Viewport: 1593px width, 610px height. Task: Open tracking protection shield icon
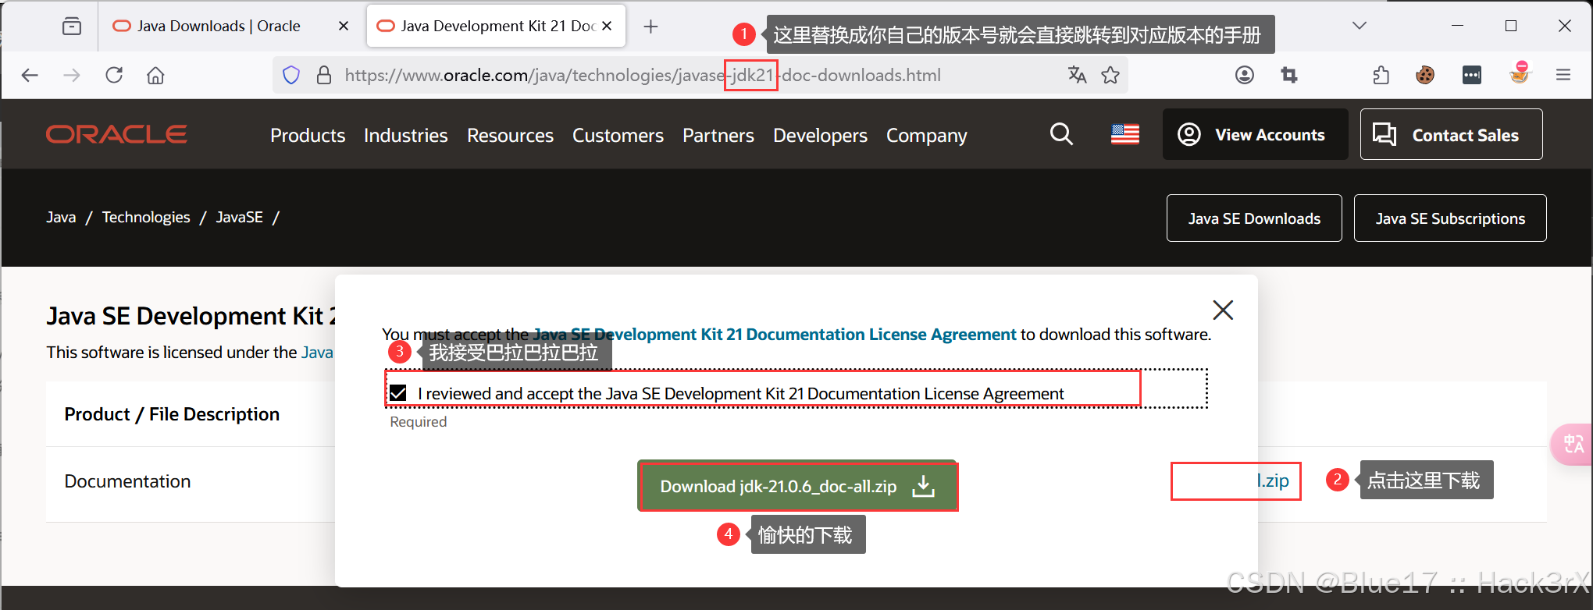tap(291, 75)
